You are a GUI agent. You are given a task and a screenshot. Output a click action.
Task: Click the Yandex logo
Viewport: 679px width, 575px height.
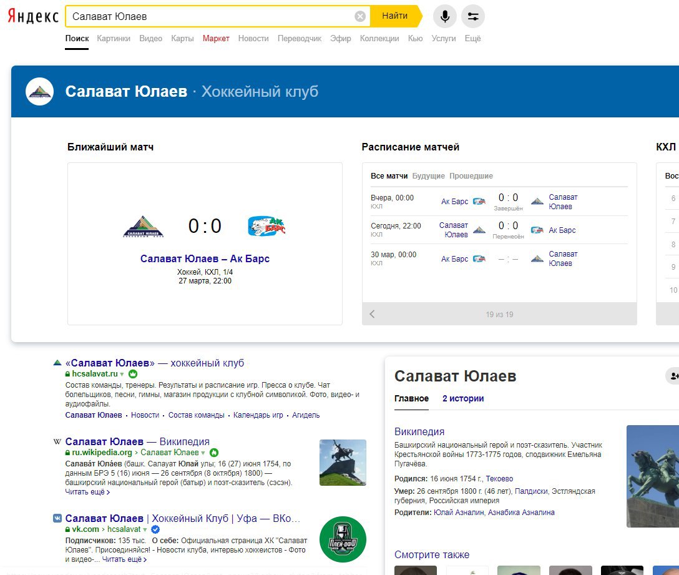point(33,16)
